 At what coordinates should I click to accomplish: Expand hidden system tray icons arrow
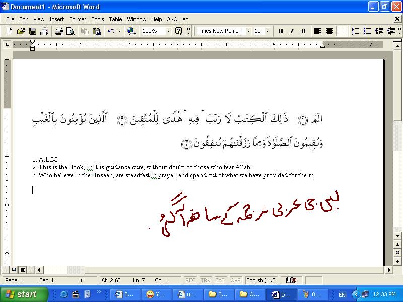[x=356, y=294]
